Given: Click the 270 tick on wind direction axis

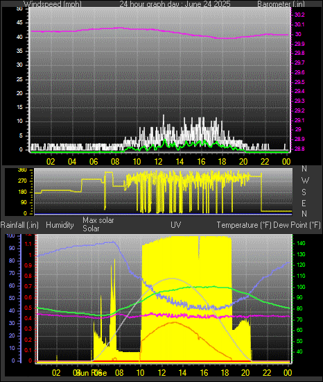Looking at the screenshot, I should point(22,181).
